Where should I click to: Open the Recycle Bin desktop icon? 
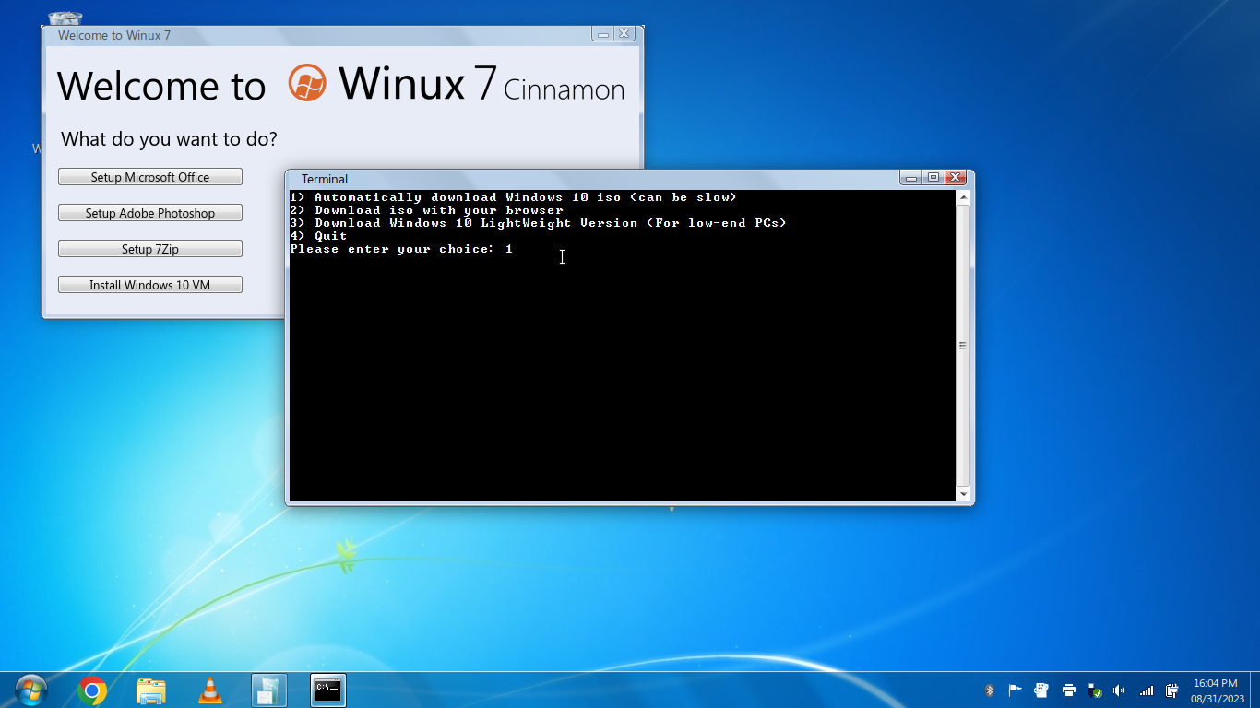[65, 18]
